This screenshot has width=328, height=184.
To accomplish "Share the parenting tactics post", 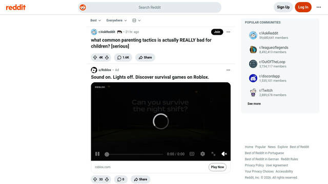I will tap(145, 57).
